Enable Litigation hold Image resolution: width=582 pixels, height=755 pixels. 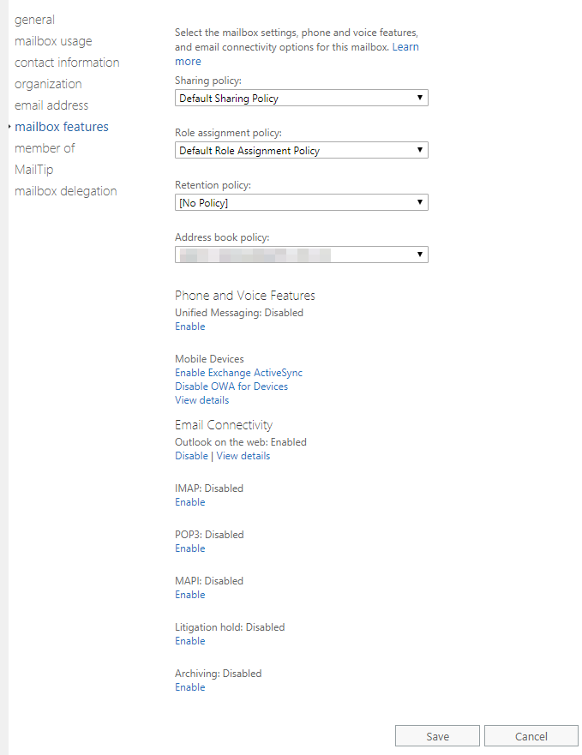pyautogui.click(x=189, y=641)
